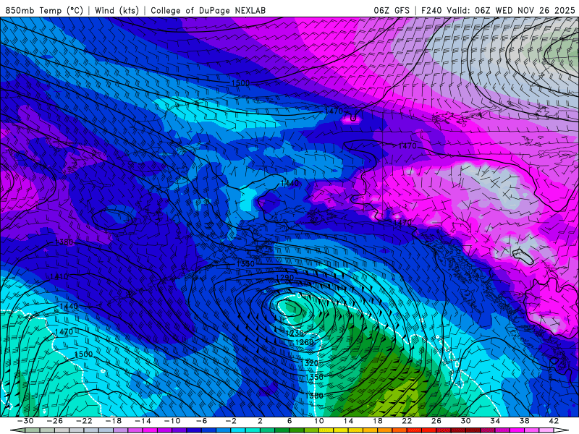The width and height of the screenshot is (579, 434).
Task: Click the 10 label on the color scale
Action: pyautogui.click(x=319, y=421)
